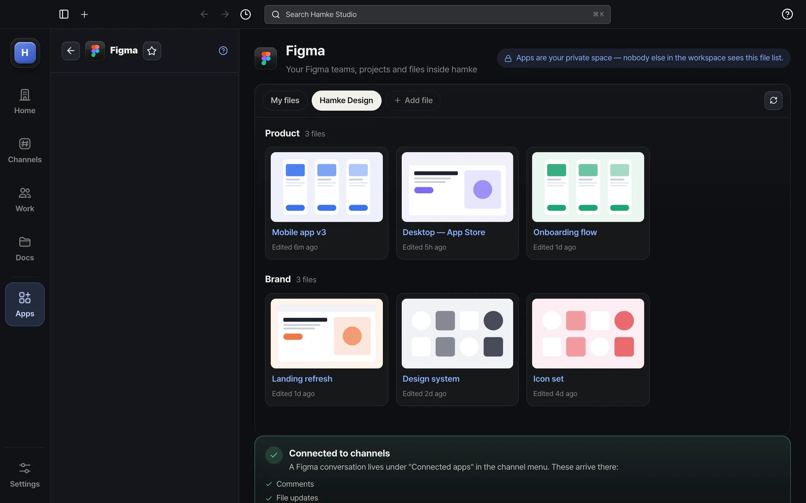Click the Figma logo in the panel header
This screenshot has height=503, width=806.
[95, 51]
